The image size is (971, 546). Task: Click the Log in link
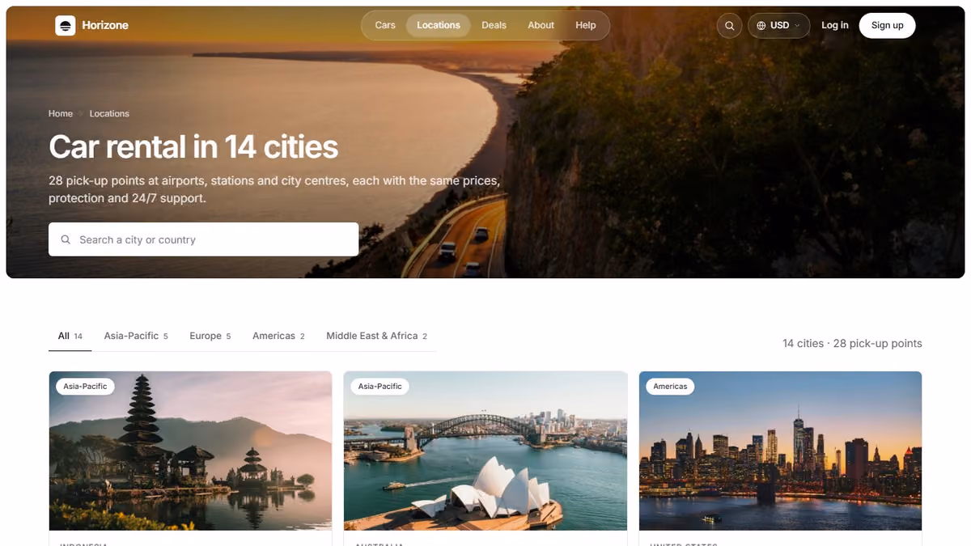point(835,25)
